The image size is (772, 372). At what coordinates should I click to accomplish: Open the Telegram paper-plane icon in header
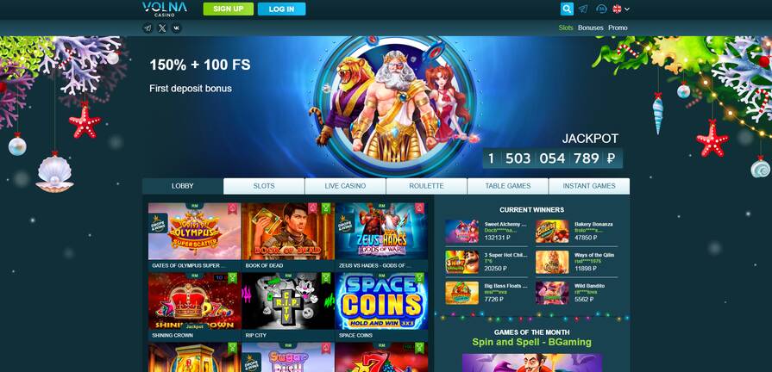[583, 9]
